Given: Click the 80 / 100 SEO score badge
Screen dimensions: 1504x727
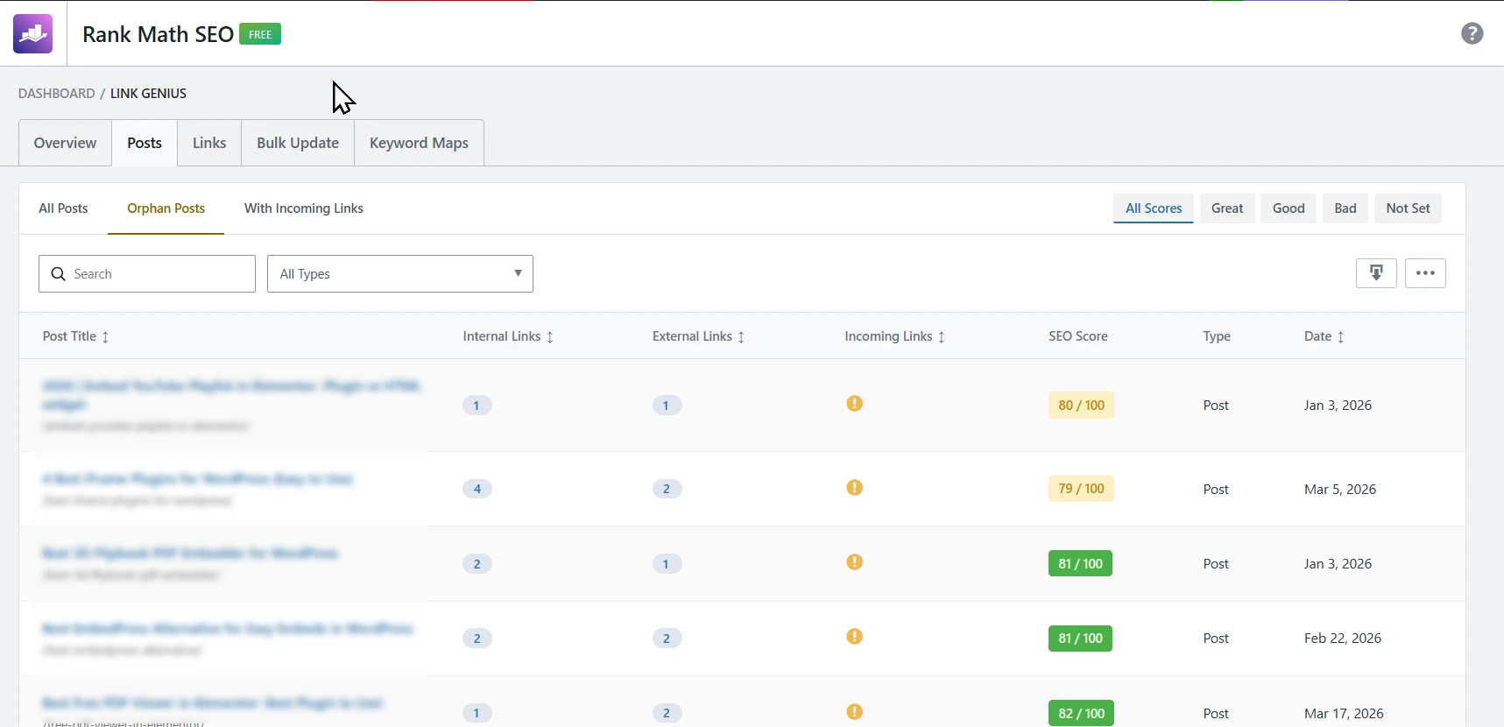Looking at the screenshot, I should (1081, 405).
